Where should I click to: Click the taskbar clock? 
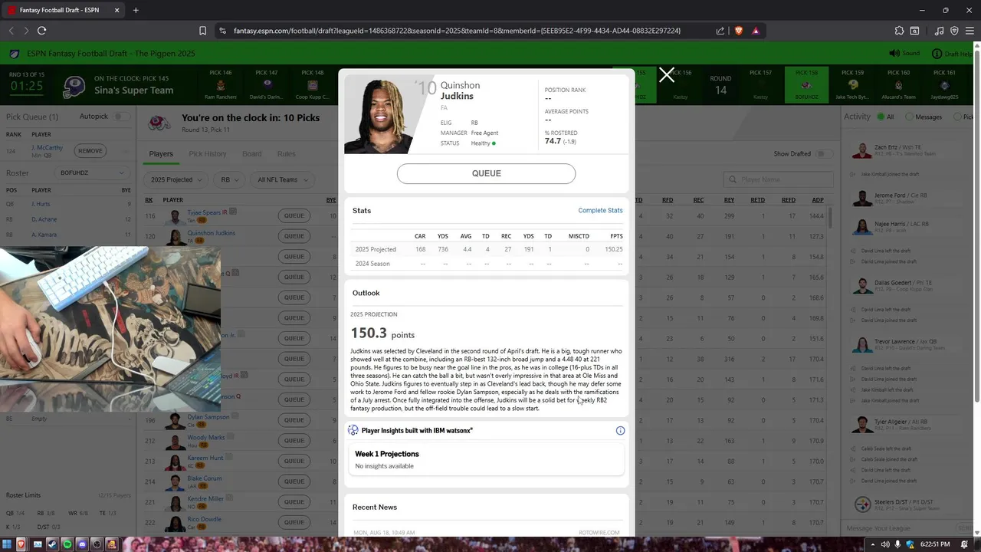(935, 544)
